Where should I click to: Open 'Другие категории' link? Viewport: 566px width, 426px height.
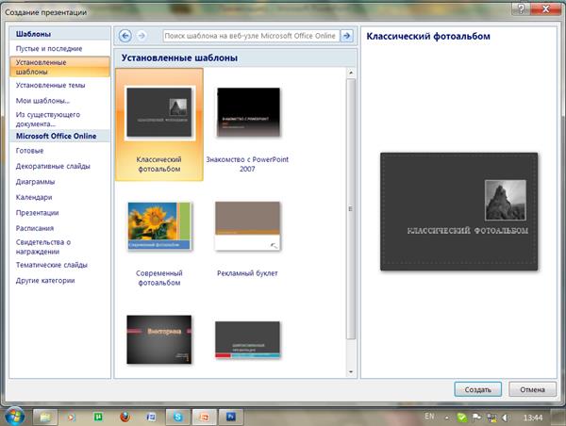coord(45,281)
